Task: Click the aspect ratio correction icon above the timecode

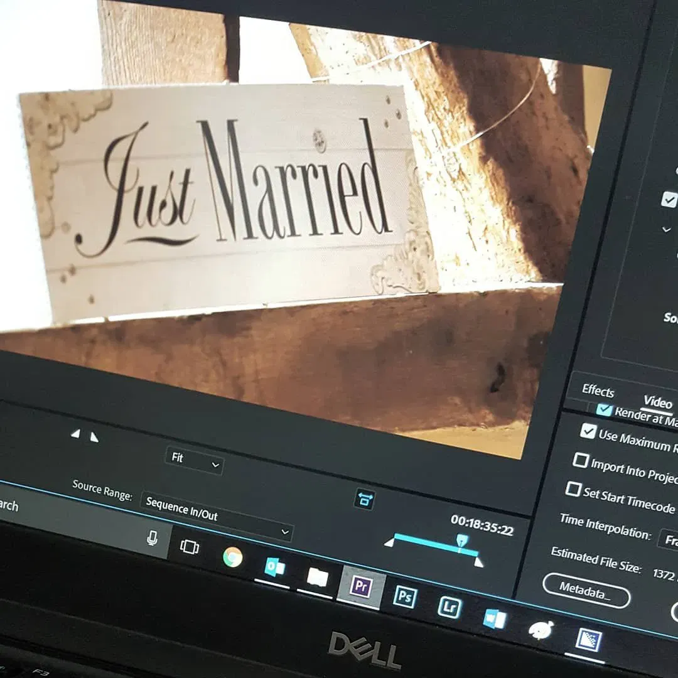Action: click(x=365, y=499)
